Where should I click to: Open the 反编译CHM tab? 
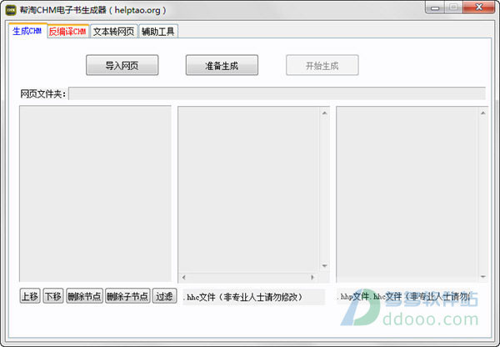[x=68, y=32]
